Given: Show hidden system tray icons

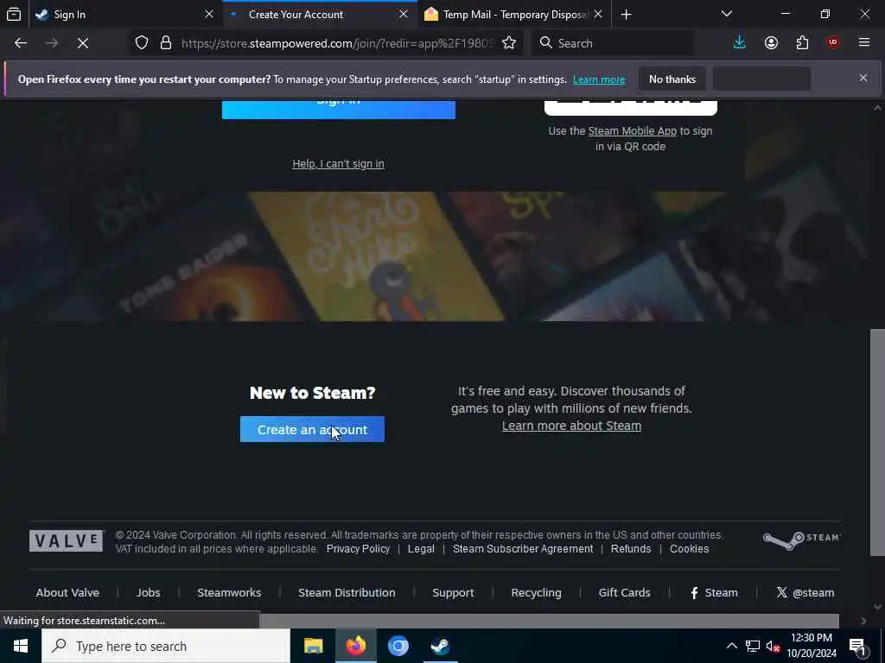Looking at the screenshot, I should [731, 646].
